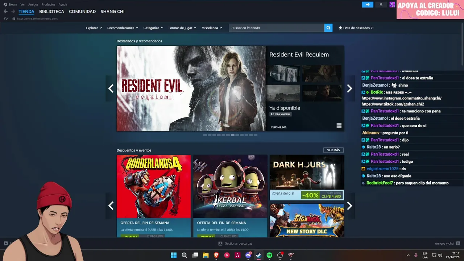Expand the Recomendaciones dropdown
464x261 pixels.
click(x=123, y=28)
